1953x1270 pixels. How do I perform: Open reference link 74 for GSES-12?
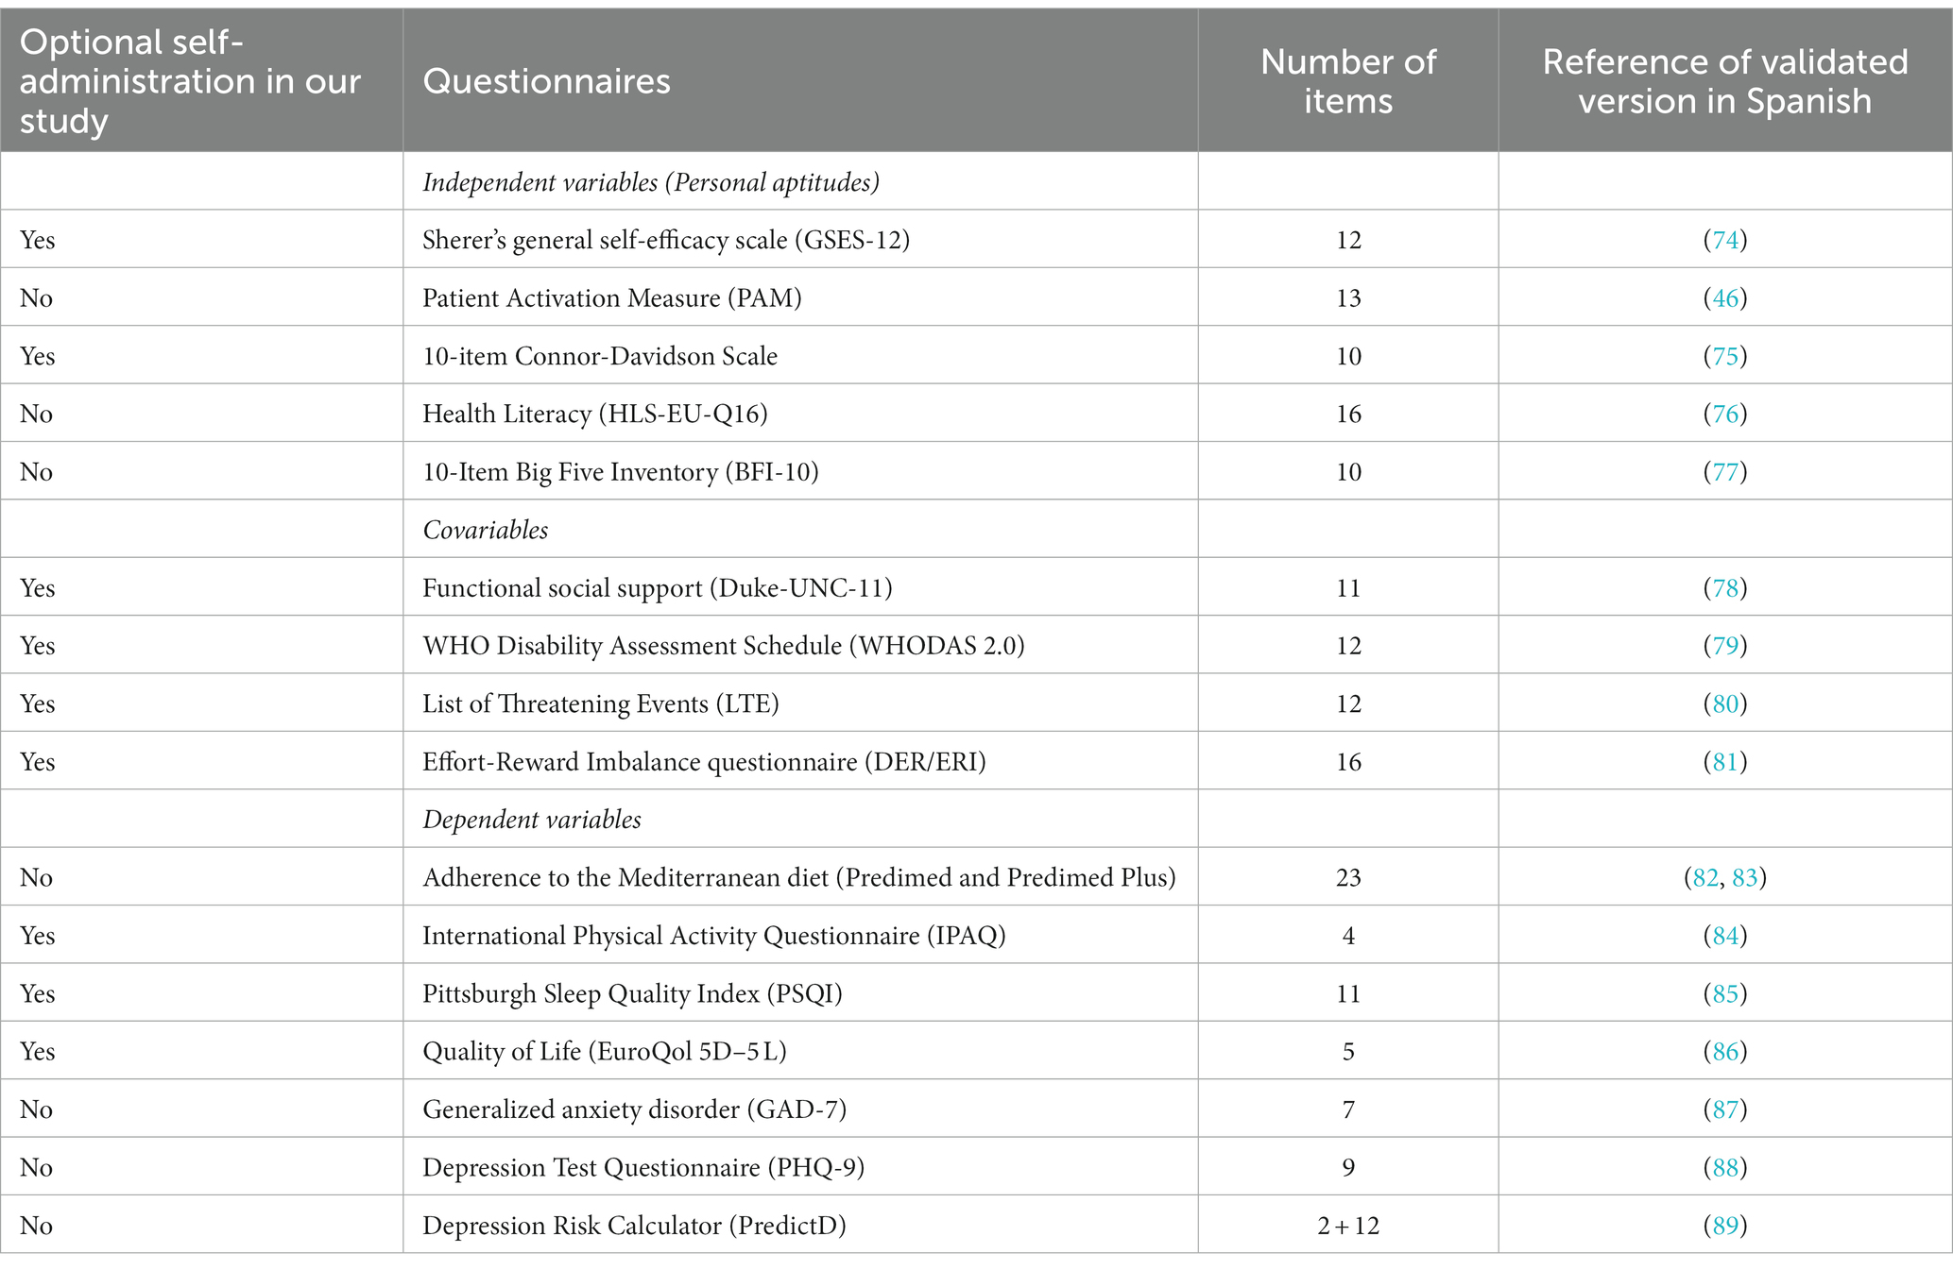[1725, 240]
